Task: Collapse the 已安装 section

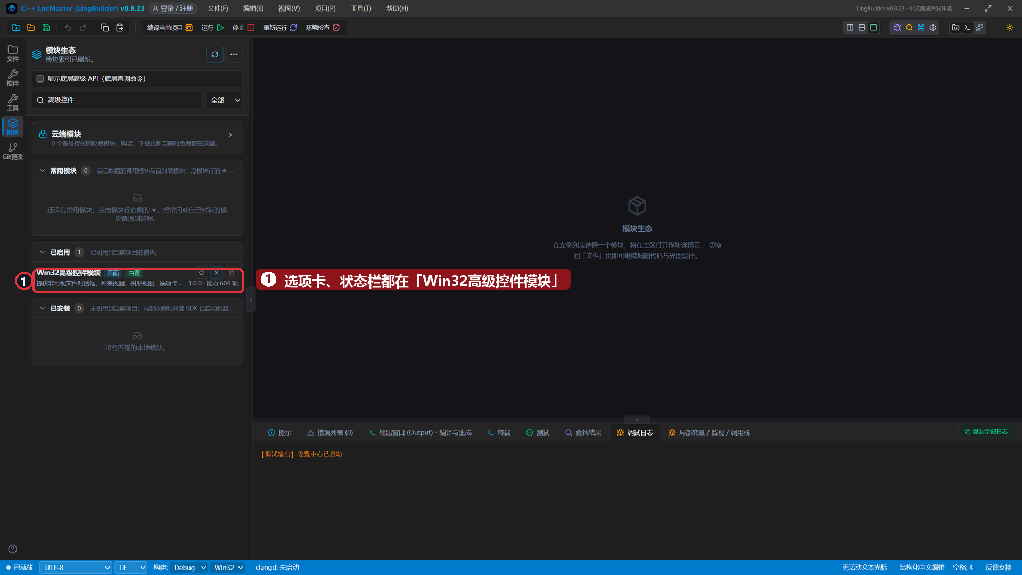Action: tap(42, 308)
